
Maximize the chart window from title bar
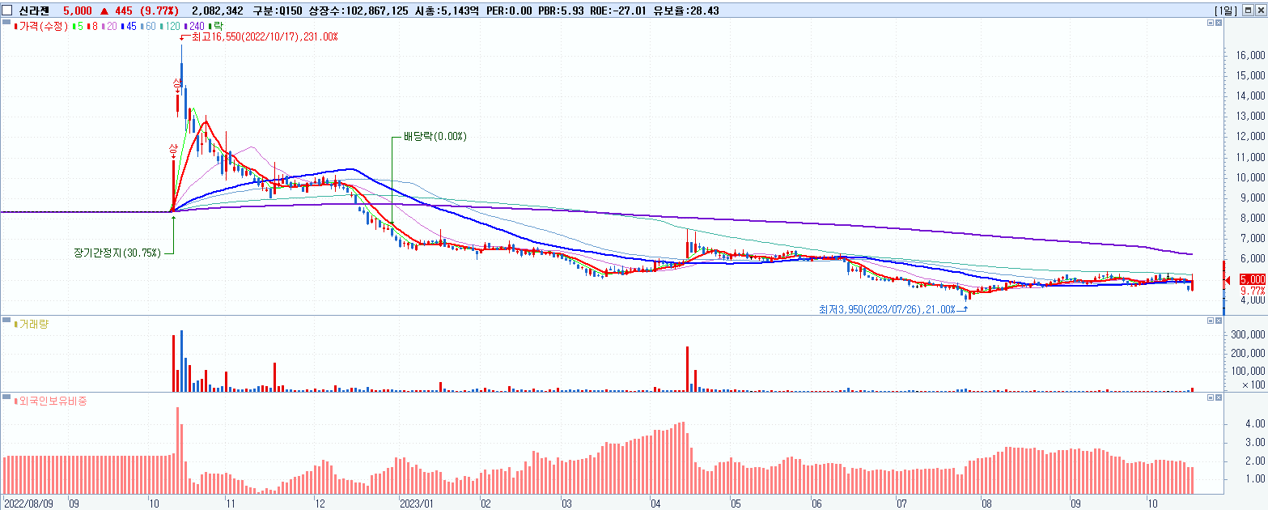tap(1249, 11)
